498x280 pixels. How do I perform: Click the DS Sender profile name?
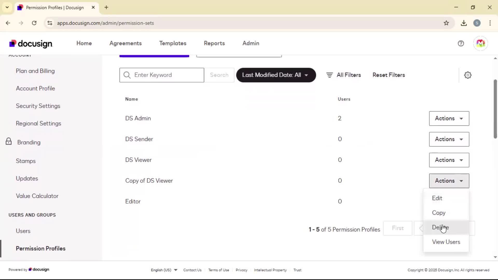(139, 139)
